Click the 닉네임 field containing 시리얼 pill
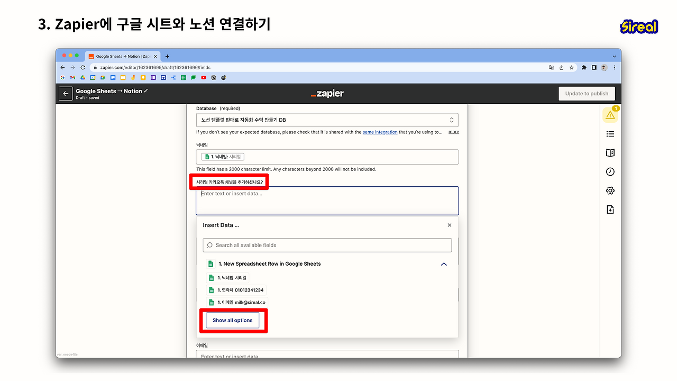The image size is (677, 381). click(327, 157)
